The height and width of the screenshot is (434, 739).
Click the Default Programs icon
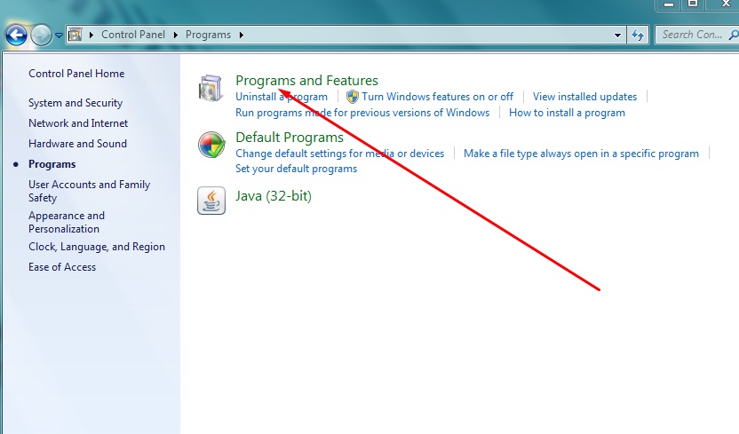coord(211,145)
